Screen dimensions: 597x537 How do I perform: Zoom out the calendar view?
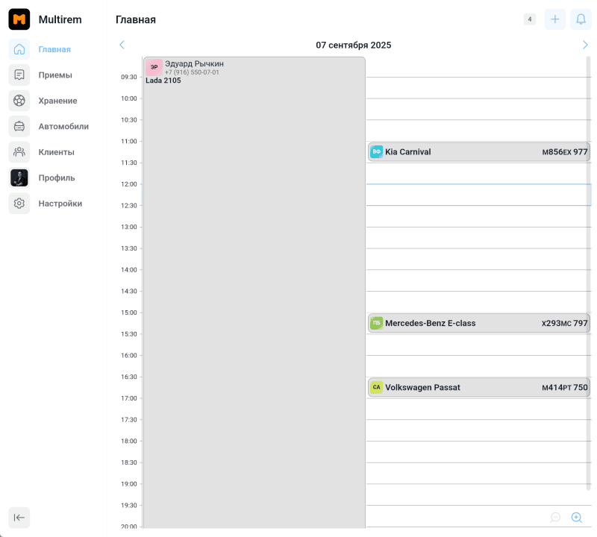tap(555, 517)
